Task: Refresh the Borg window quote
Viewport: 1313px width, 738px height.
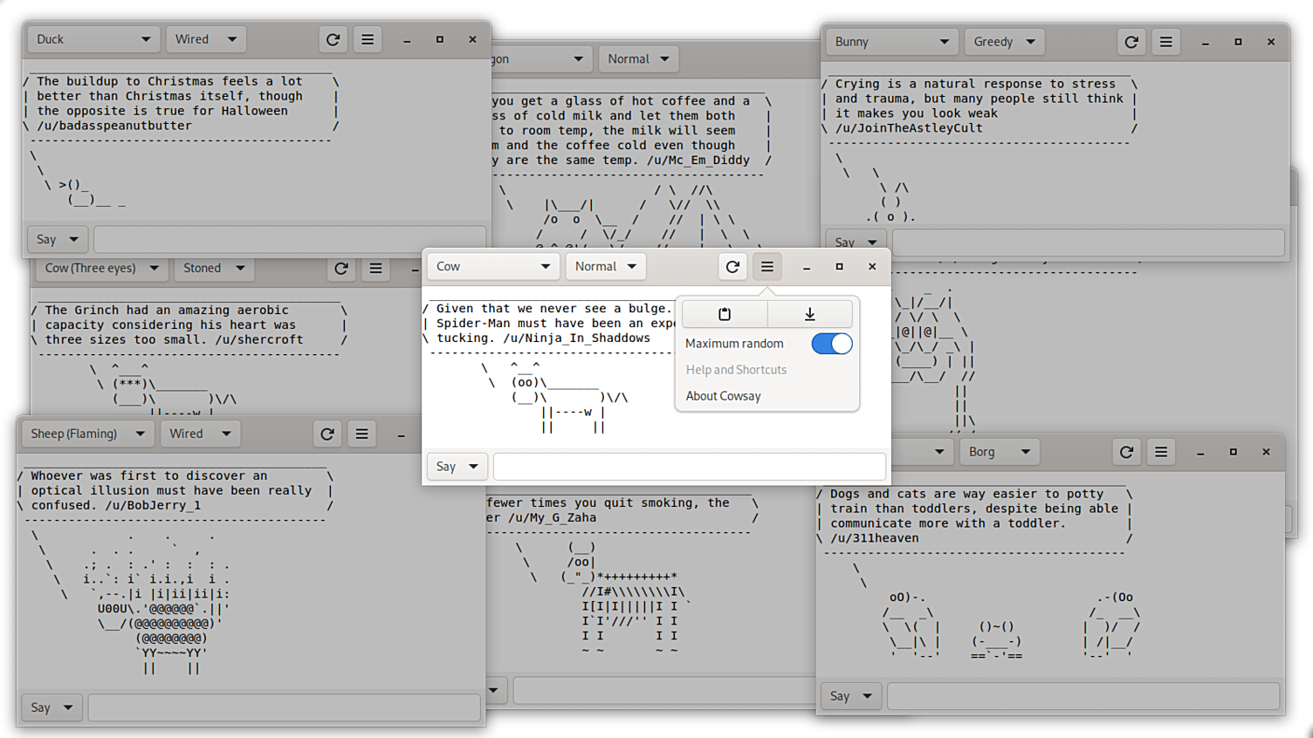Action: point(1126,452)
